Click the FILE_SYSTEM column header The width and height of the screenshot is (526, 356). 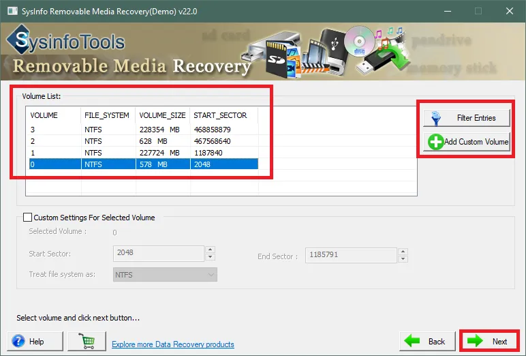click(108, 115)
